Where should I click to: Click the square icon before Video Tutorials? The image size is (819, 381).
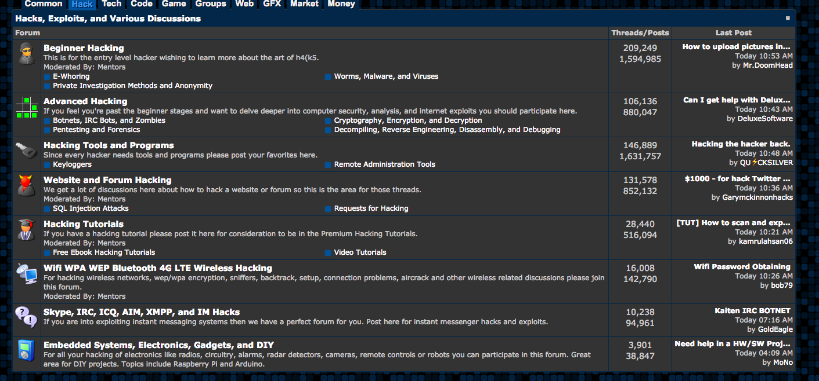pos(327,252)
